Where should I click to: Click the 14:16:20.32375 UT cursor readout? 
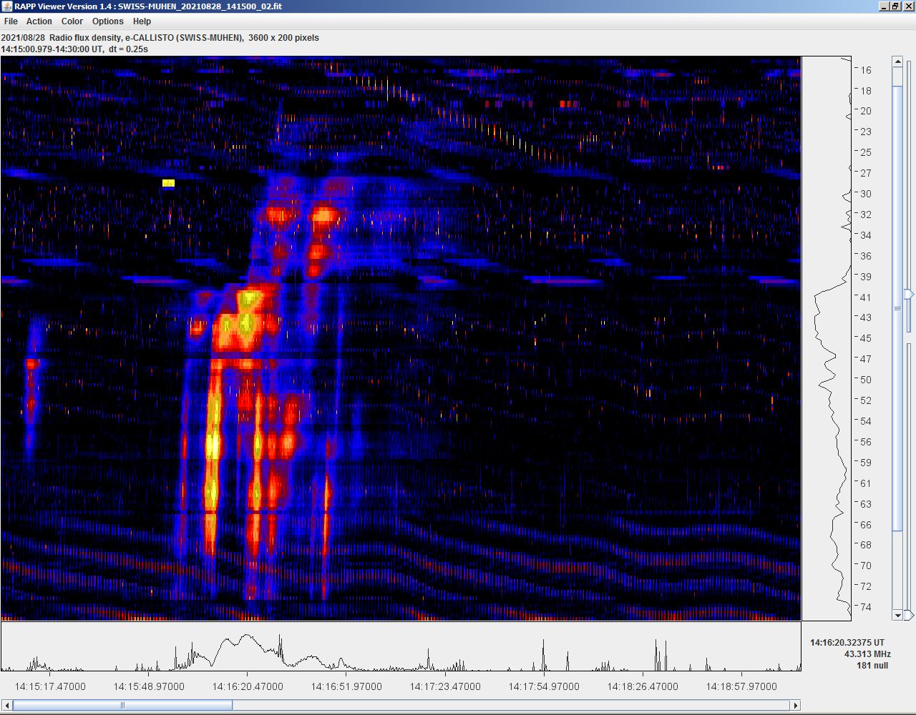tap(847, 643)
